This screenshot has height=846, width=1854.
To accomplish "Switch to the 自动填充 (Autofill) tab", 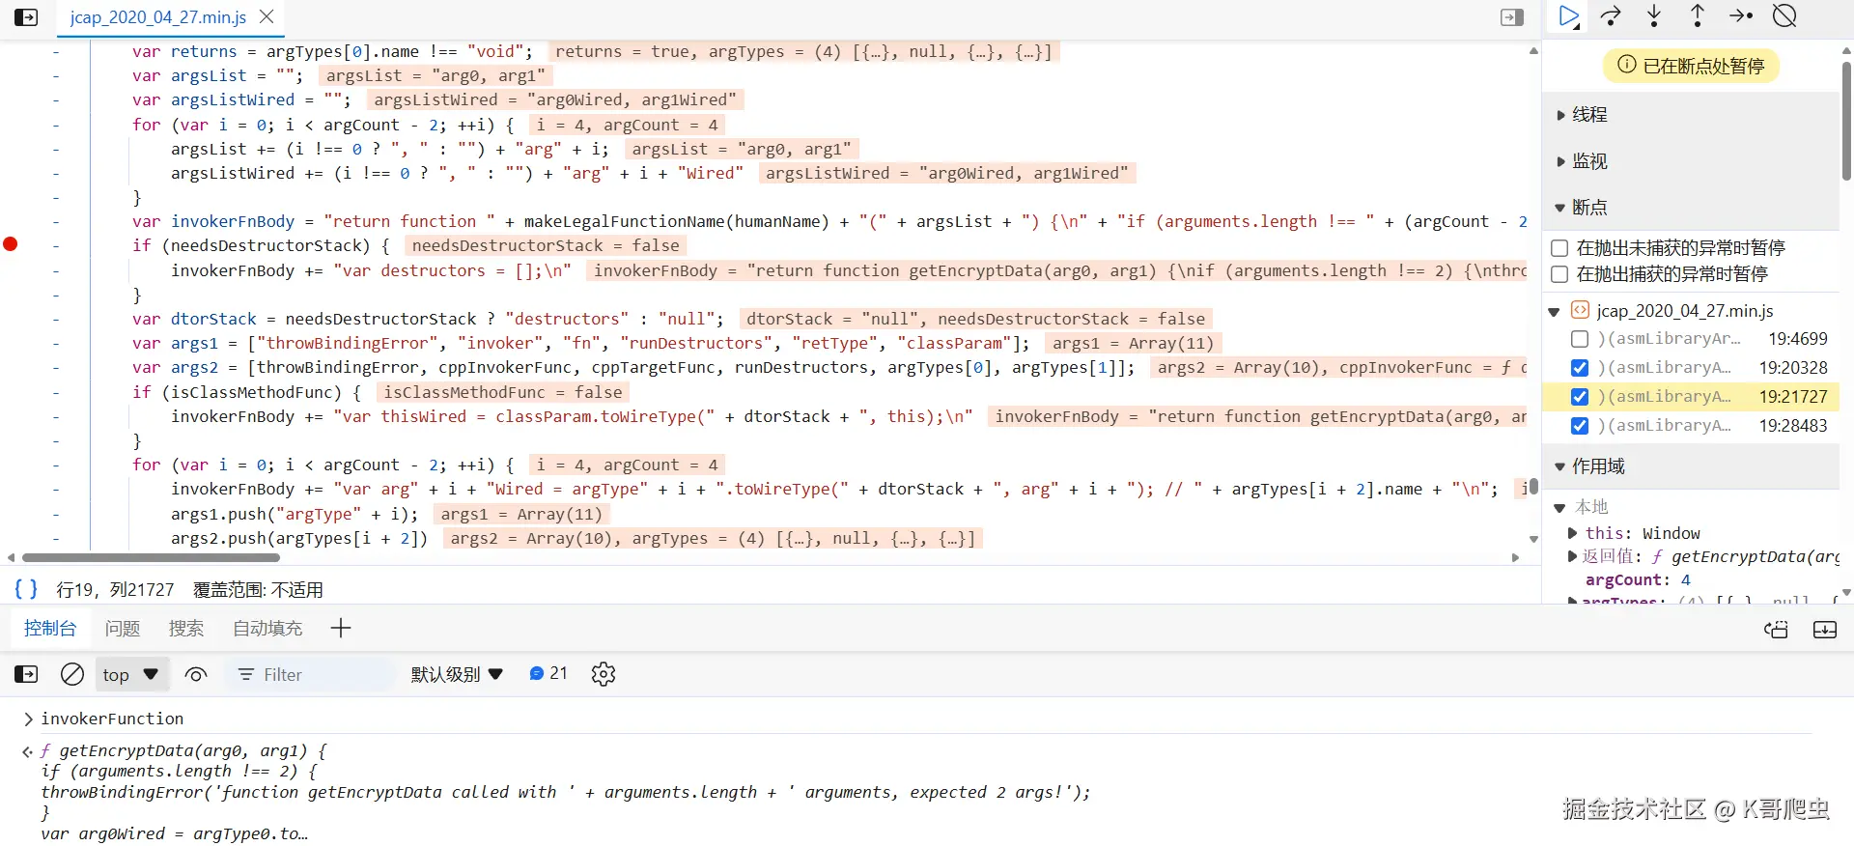I will click(267, 629).
